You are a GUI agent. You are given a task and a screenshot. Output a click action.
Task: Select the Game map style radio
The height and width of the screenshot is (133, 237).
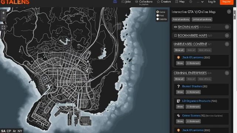pos(158,12)
